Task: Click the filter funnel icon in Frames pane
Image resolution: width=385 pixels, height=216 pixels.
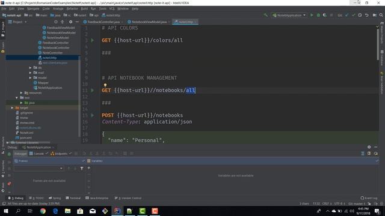Action: pyautogui.click(x=82, y=168)
